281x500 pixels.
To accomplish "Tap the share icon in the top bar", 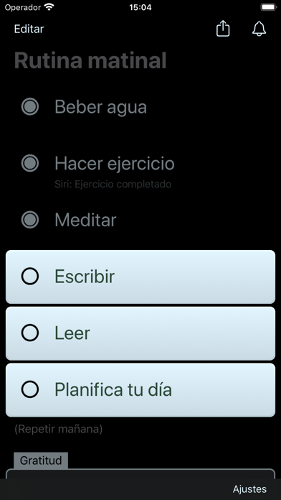I will pos(223,29).
